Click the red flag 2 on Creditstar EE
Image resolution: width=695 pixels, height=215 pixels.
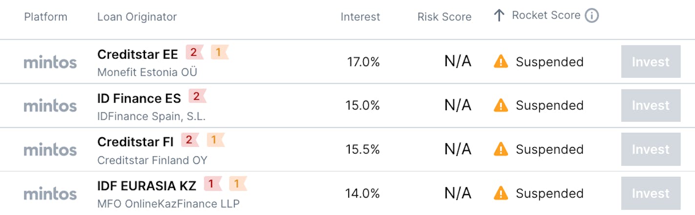coord(194,52)
